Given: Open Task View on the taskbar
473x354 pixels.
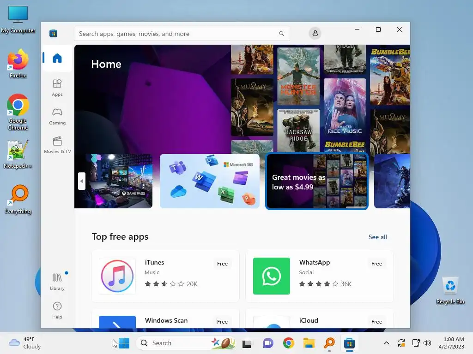Looking at the screenshot, I should (x=247, y=343).
